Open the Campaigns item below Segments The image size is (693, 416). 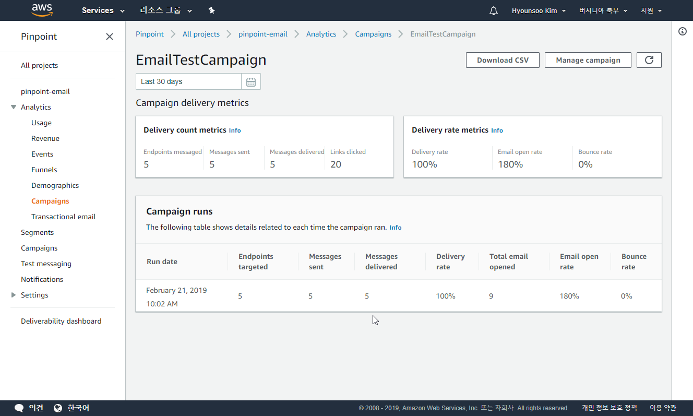pos(39,248)
